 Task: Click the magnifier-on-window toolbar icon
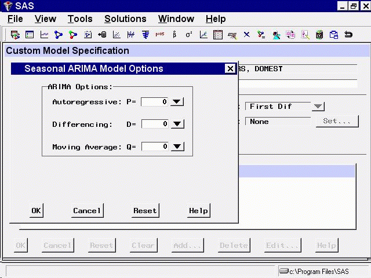click(319, 35)
